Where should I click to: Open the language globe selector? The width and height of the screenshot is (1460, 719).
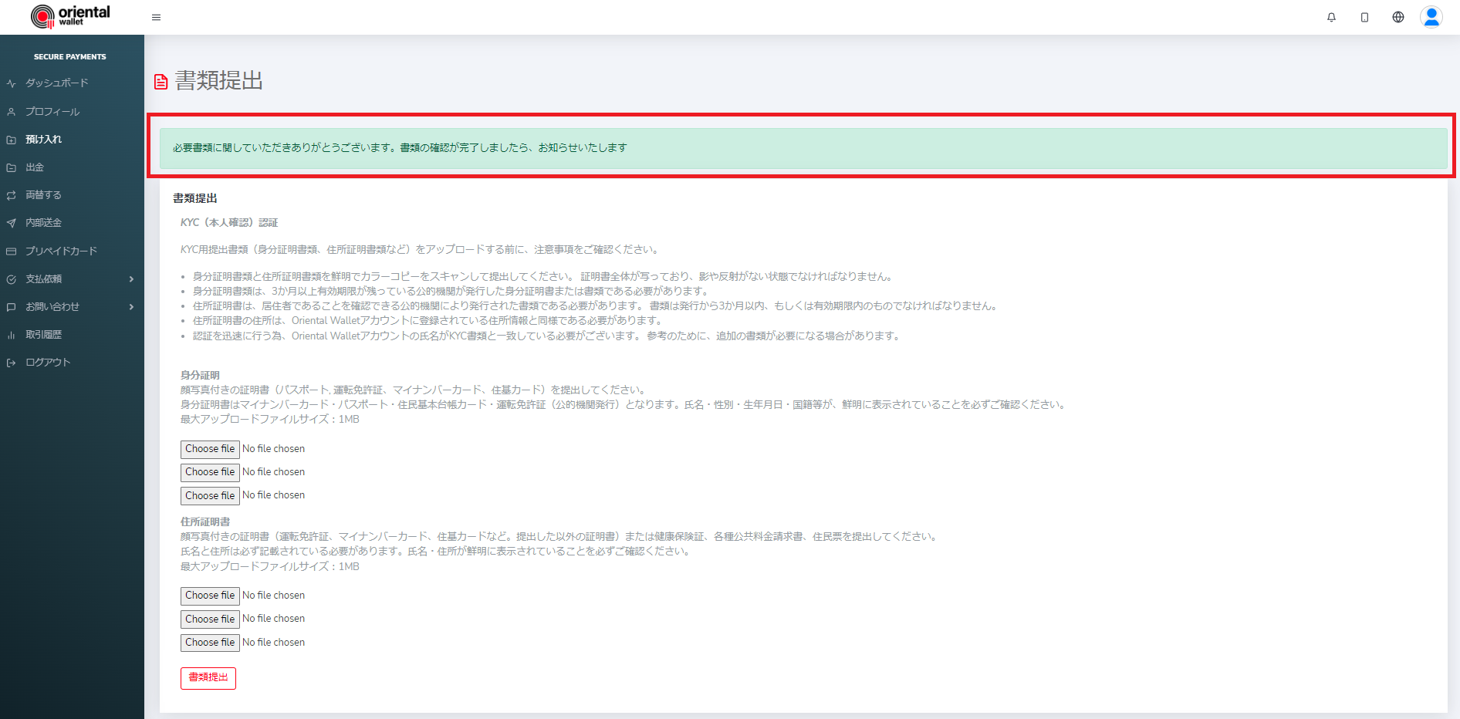[x=1398, y=17]
